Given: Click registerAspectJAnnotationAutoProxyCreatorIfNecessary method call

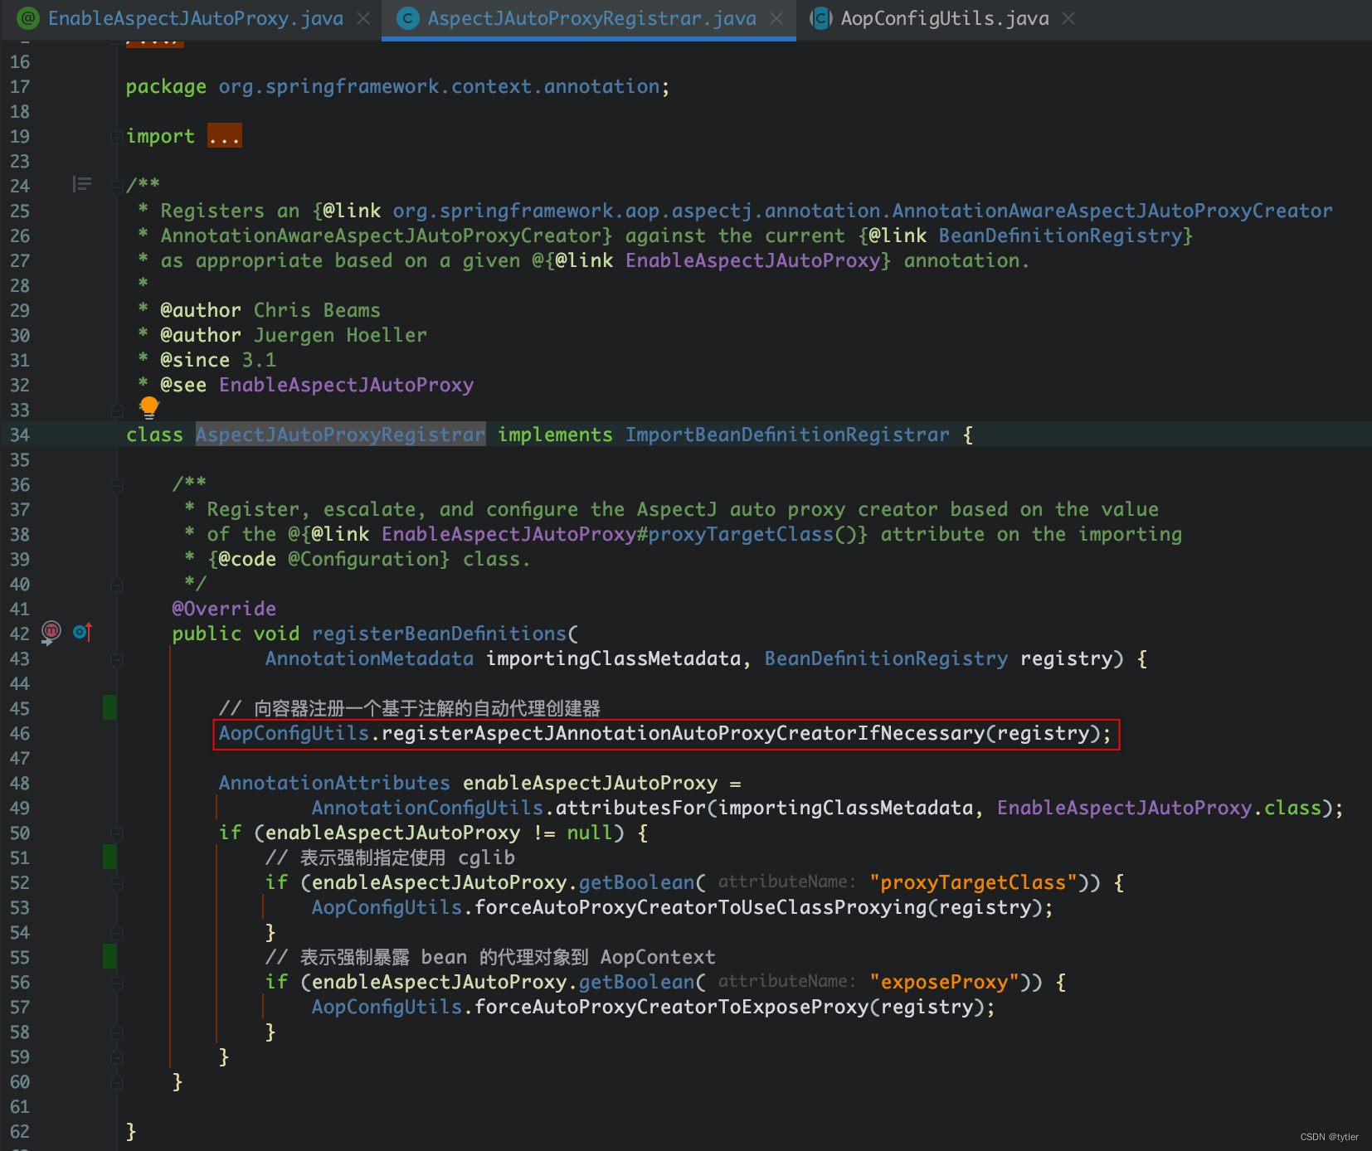Looking at the screenshot, I should click(683, 733).
